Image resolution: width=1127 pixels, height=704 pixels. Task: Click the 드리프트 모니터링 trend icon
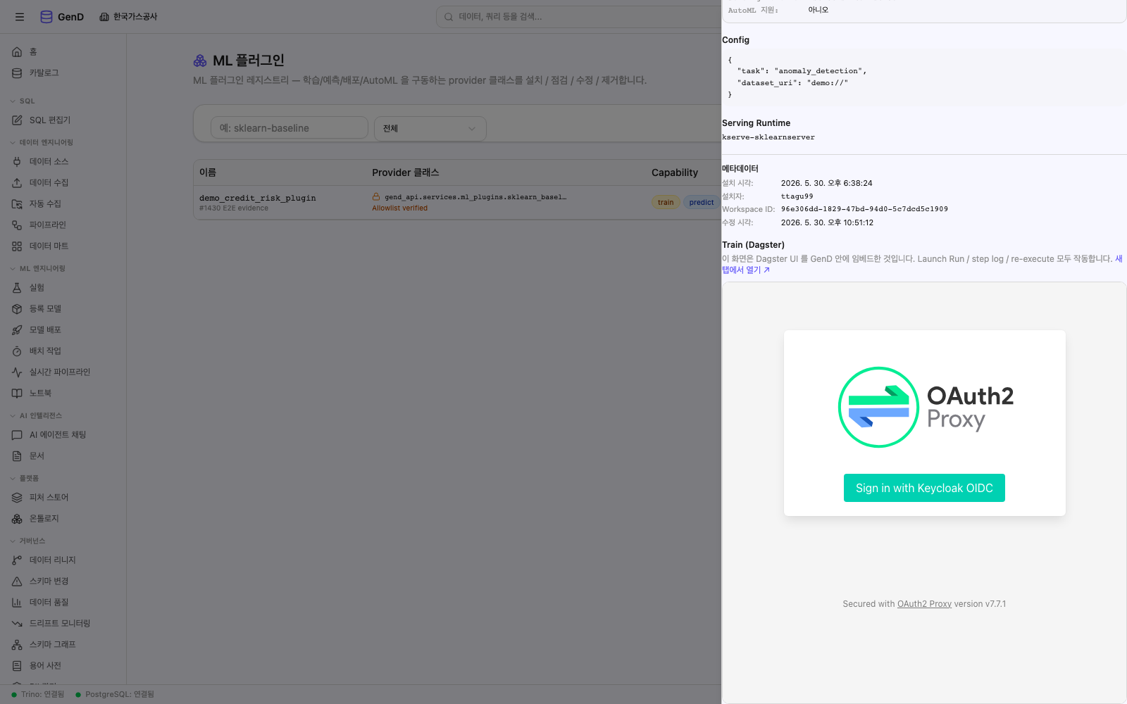[x=17, y=624]
